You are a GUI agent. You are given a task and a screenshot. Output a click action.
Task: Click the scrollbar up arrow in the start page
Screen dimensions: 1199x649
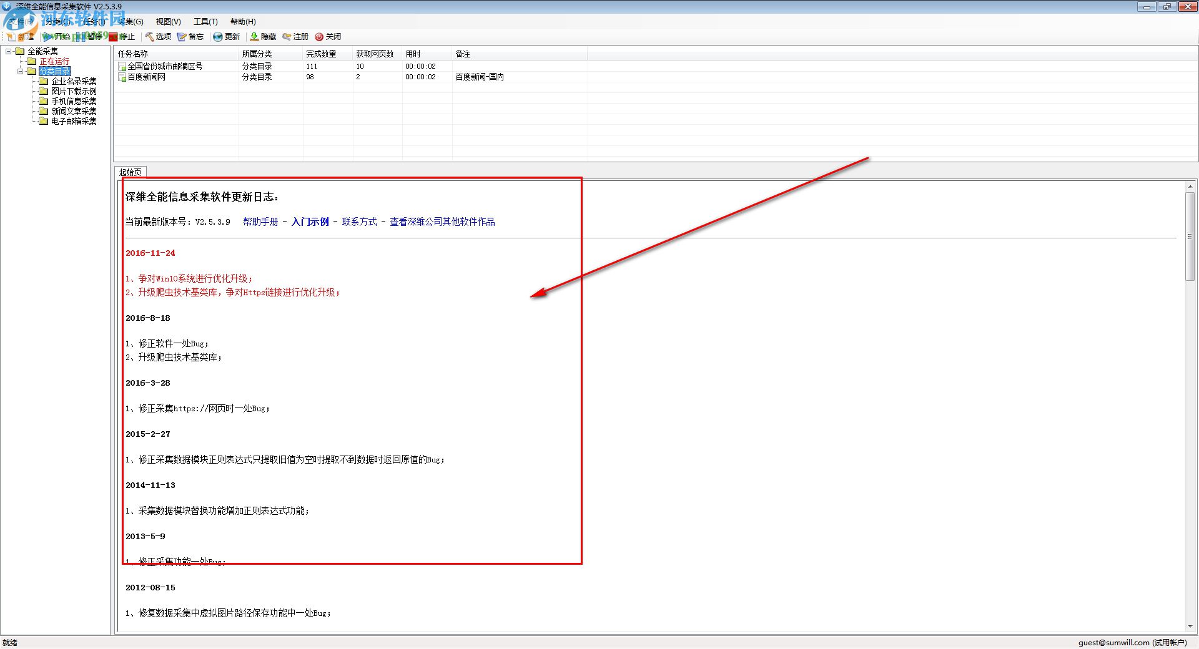tap(1190, 187)
